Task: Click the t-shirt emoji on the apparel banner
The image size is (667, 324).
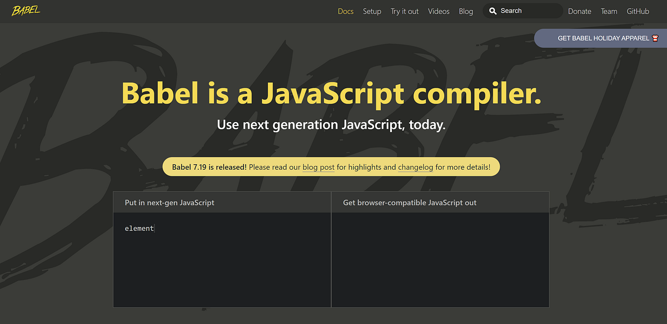Action: click(x=656, y=38)
